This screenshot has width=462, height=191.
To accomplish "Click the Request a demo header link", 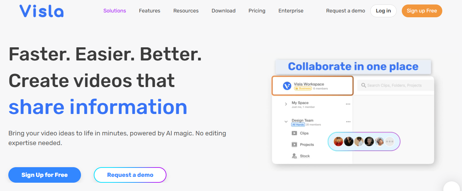I will [x=345, y=11].
